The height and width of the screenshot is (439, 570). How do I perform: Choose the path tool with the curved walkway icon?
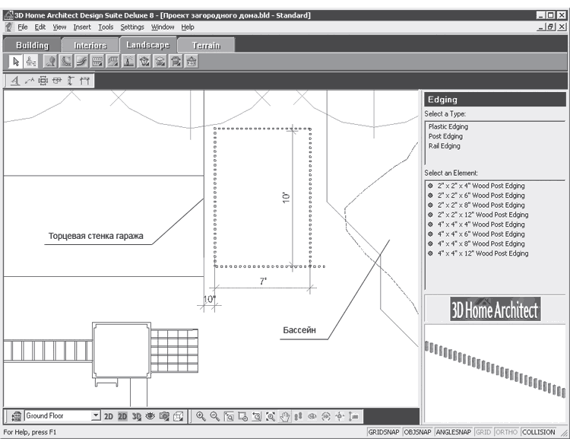pos(82,61)
